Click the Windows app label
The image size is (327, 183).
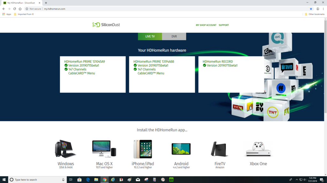pos(66,164)
